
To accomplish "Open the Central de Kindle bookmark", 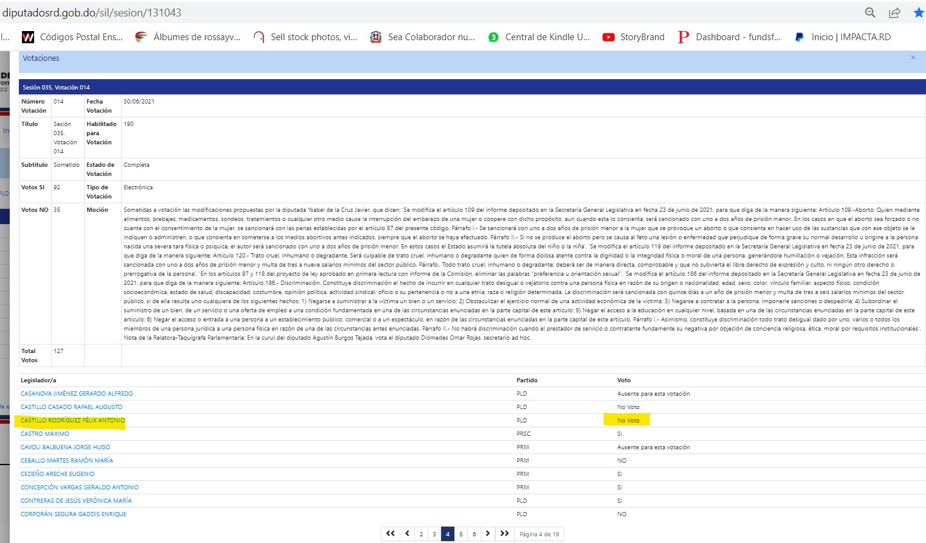I will (x=539, y=37).
